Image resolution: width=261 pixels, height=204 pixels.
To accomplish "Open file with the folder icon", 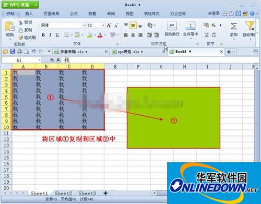I will point(5,52).
